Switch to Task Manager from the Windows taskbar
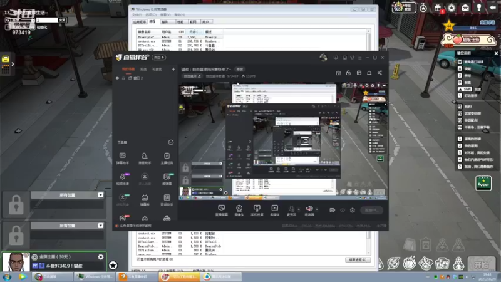The width and height of the screenshot is (501, 282). [95, 276]
